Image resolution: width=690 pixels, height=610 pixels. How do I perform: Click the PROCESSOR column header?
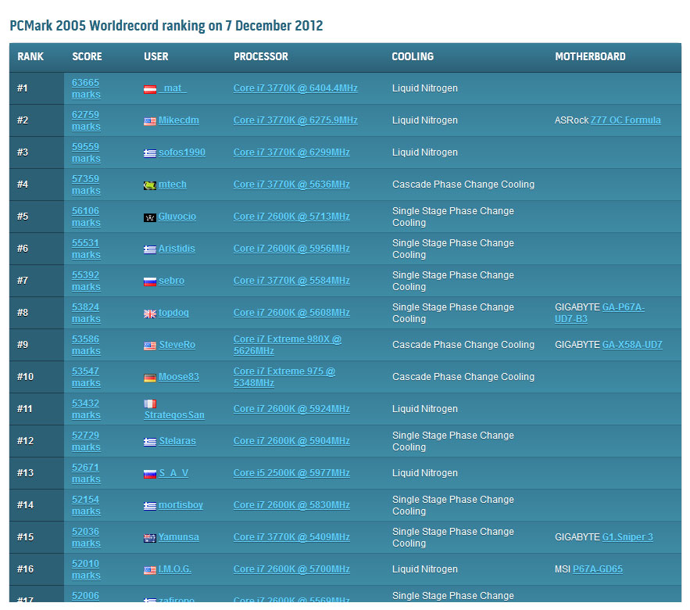tap(260, 57)
